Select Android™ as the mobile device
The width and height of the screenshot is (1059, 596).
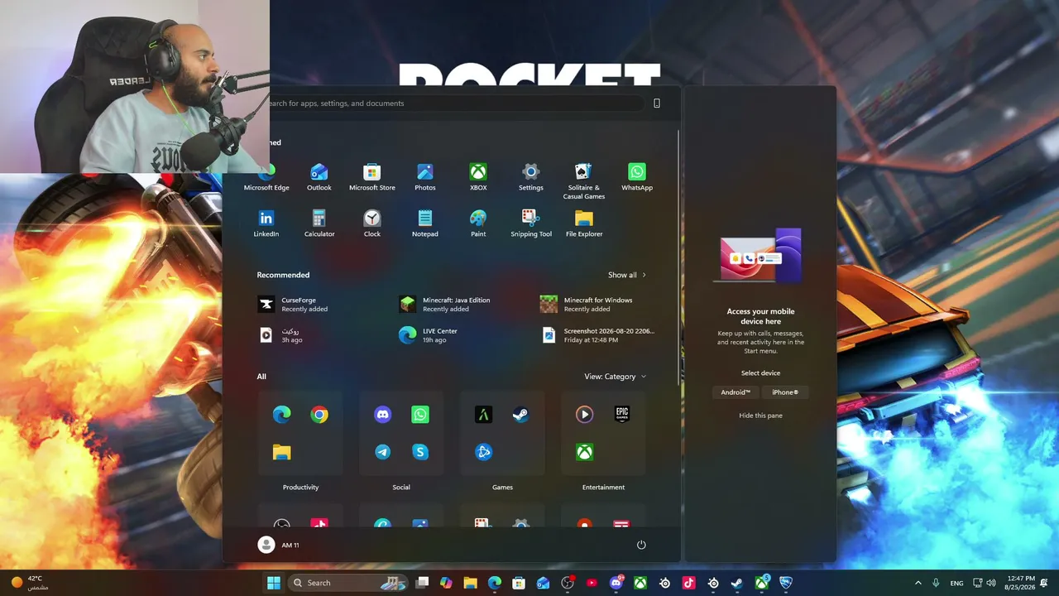(736, 392)
